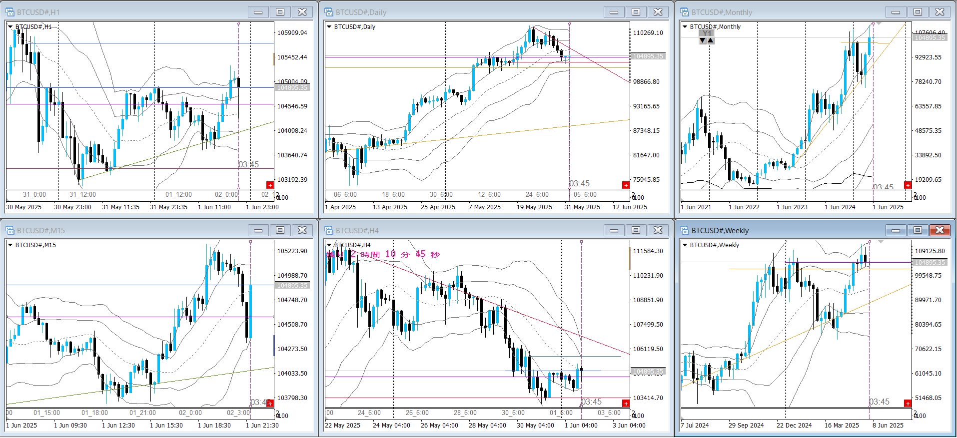Click the 104895.35 current price label in Monthly chart
Screen dimensions: 957x438
pos(930,38)
